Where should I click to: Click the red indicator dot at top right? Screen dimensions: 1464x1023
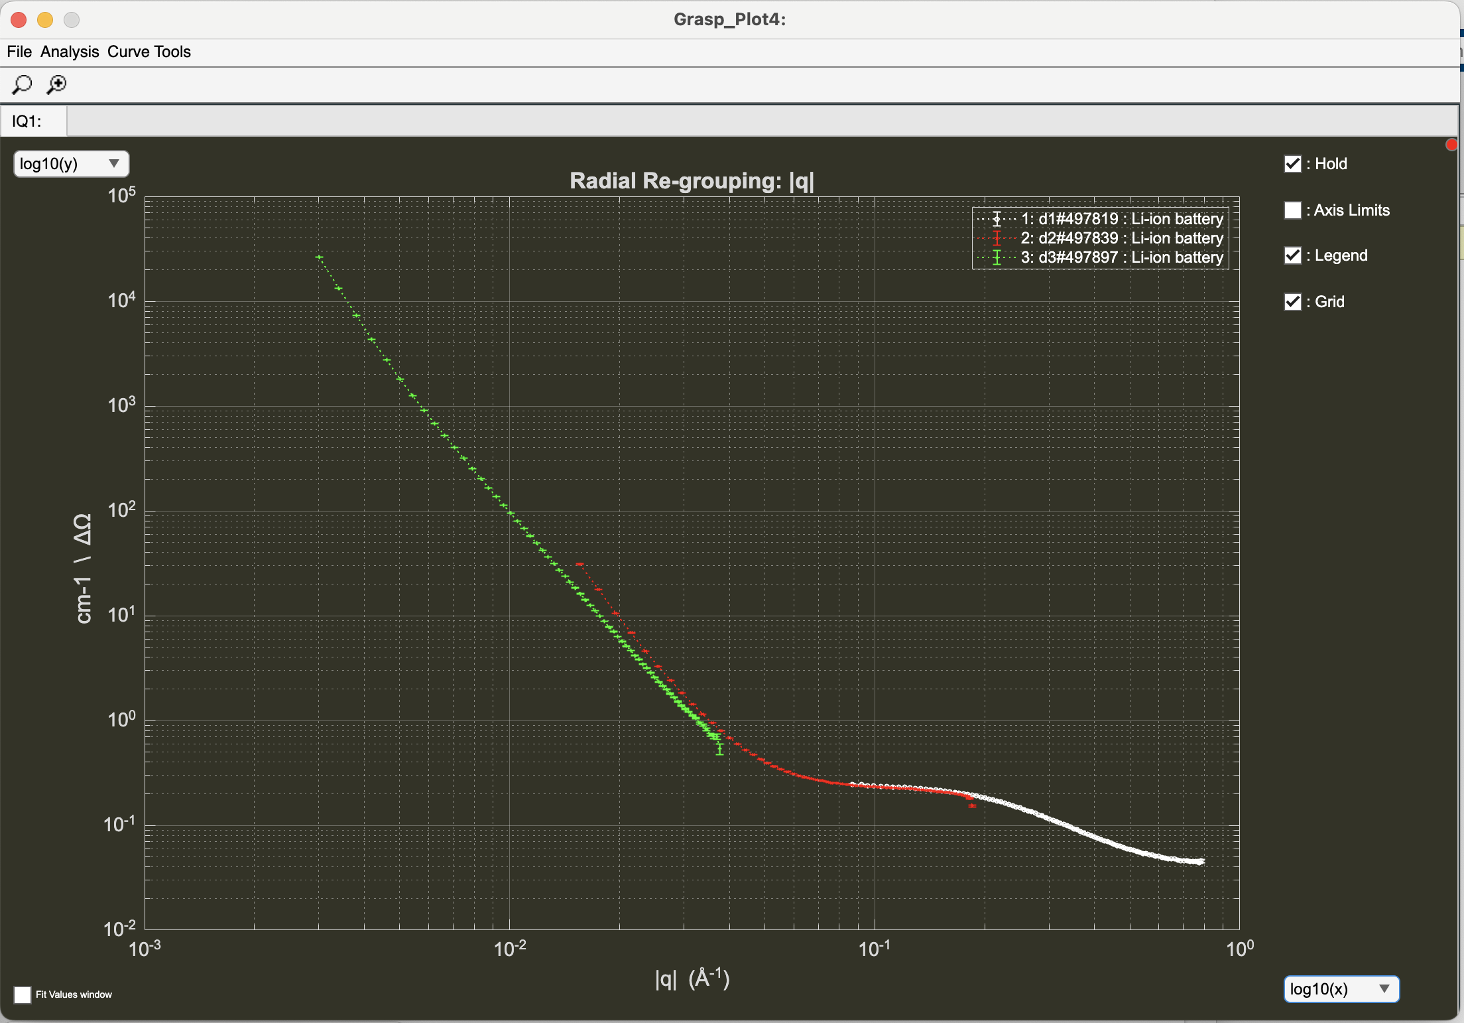(x=1451, y=145)
